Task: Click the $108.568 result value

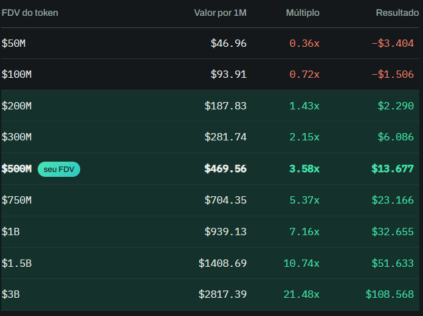Action: 390,294
